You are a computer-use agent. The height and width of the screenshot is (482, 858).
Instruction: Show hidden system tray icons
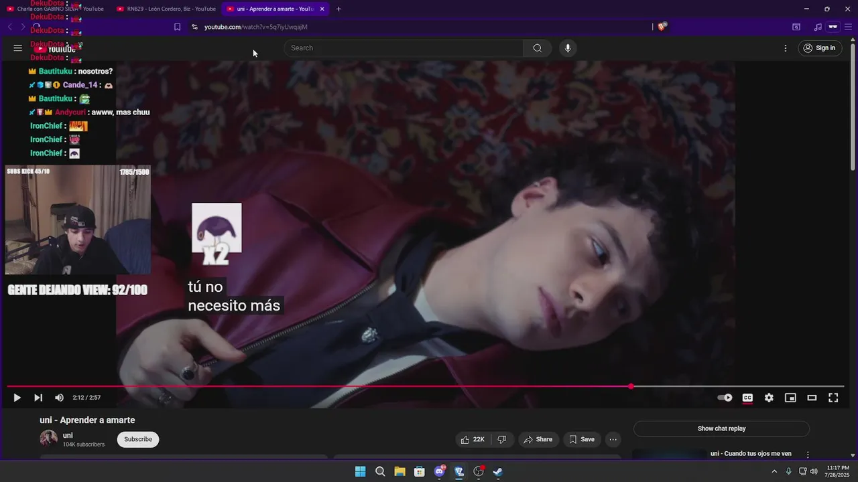click(x=774, y=471)
